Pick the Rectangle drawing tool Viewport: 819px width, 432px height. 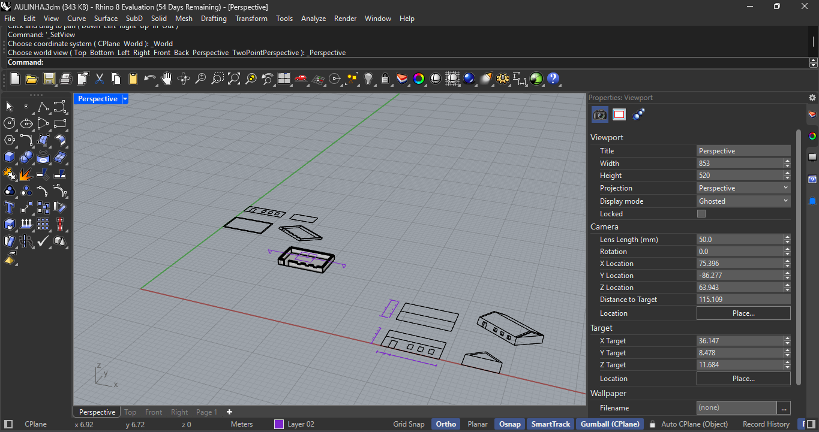tap(61, 123)
